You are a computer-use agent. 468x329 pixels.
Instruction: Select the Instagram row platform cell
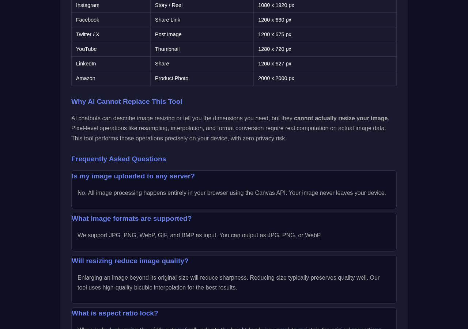tap(111, 5)
